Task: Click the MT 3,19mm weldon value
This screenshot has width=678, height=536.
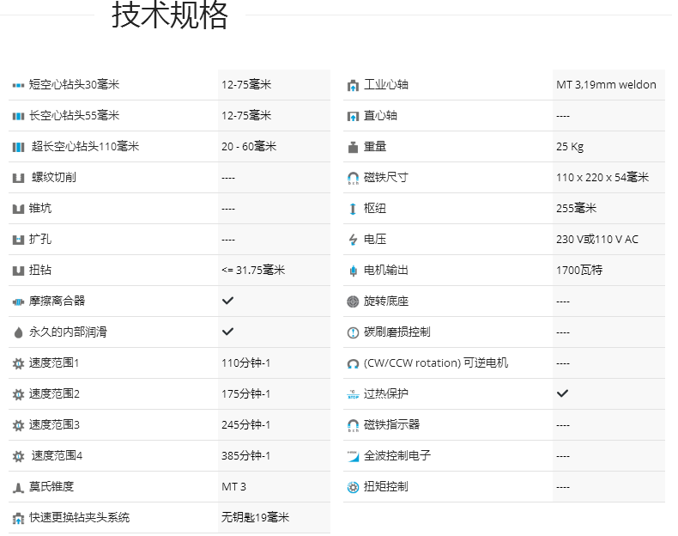Action: [x=606, y=84]
